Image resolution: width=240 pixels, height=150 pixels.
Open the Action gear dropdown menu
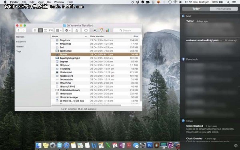coord(68,30)
